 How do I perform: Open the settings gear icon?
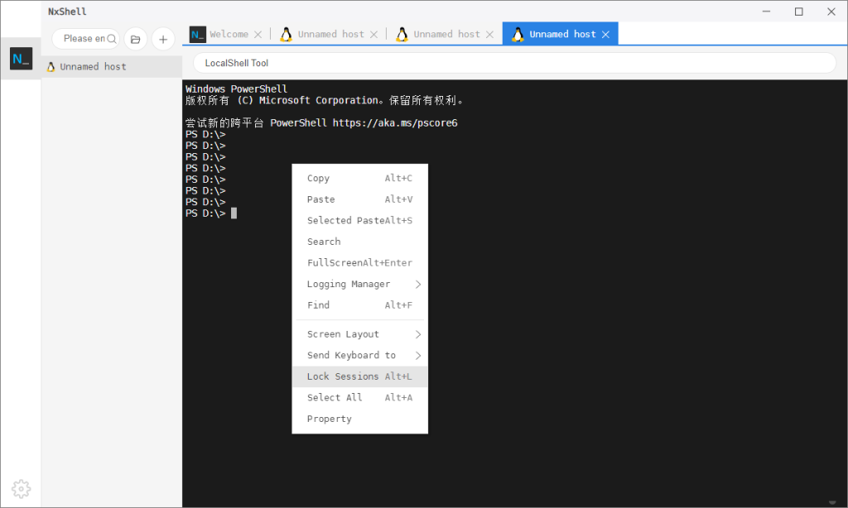[22, 487]
